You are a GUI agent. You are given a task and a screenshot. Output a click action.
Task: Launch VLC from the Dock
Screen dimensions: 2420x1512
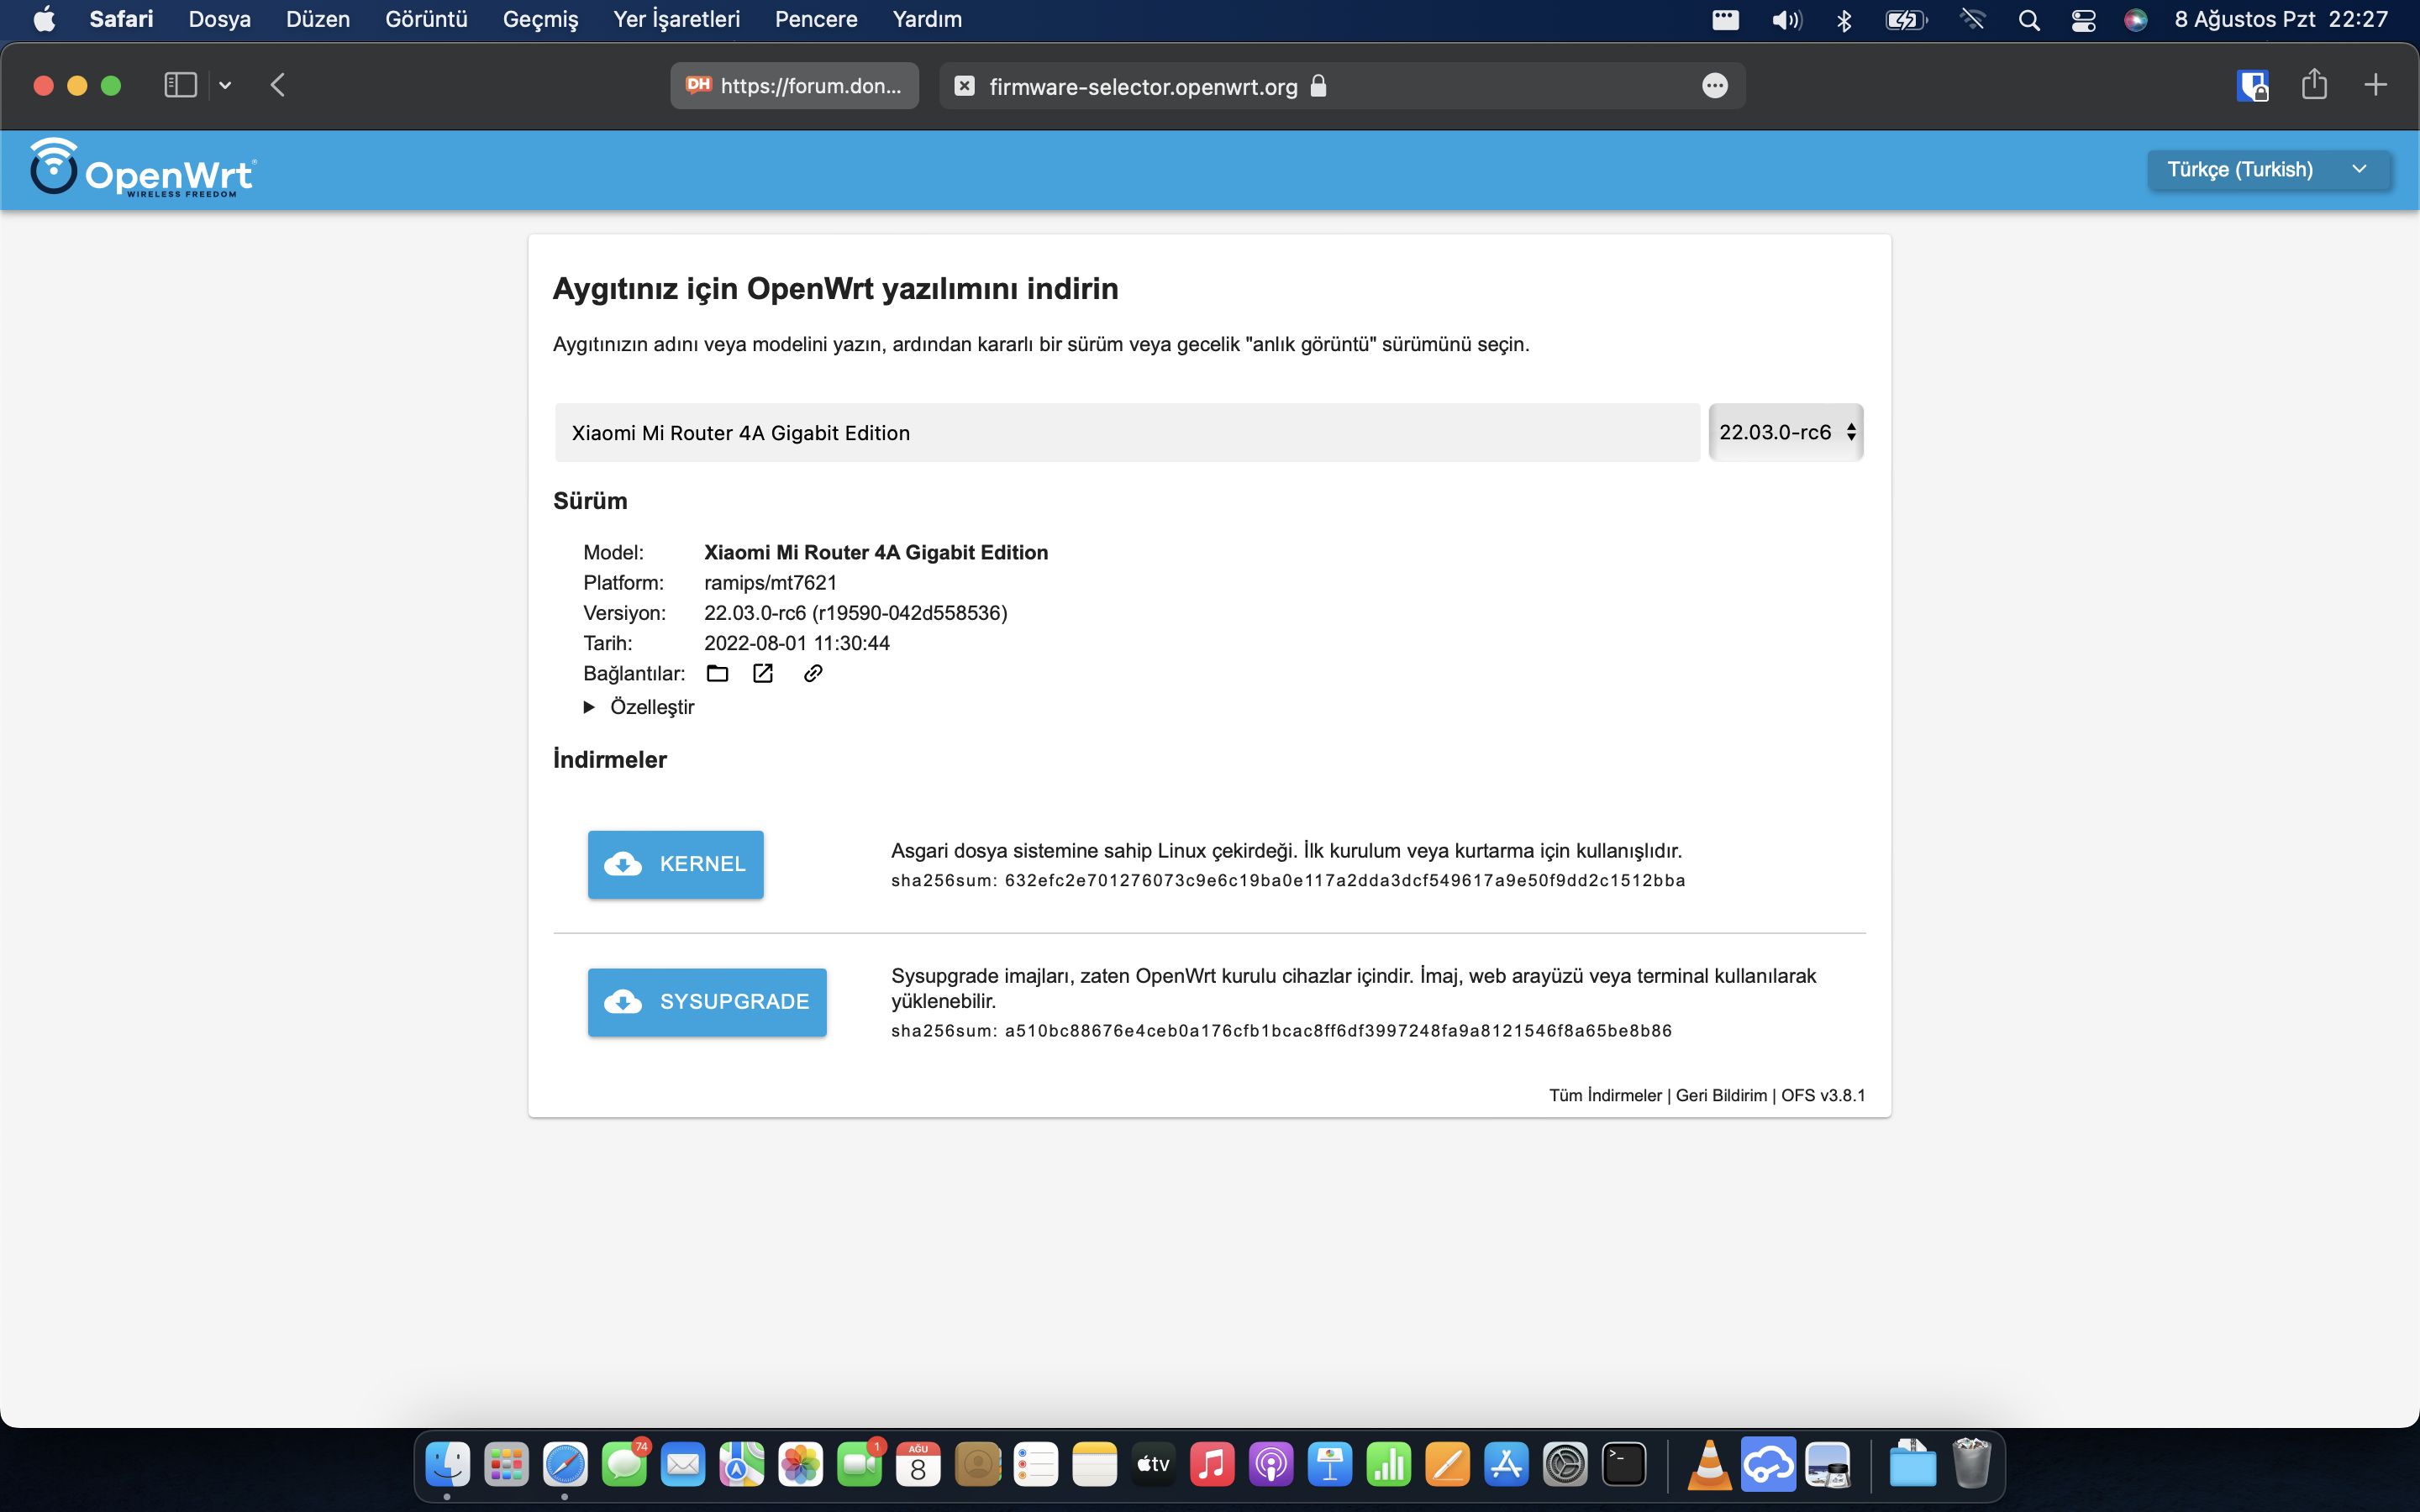1709,1465
